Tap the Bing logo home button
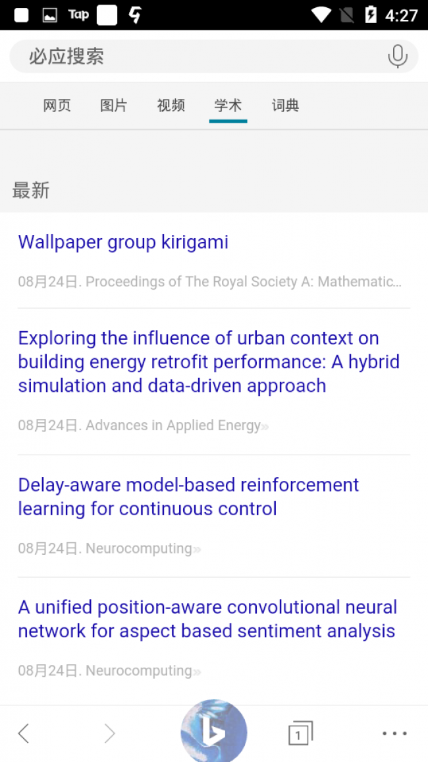The image size is (428, 762). coord(213,732)
